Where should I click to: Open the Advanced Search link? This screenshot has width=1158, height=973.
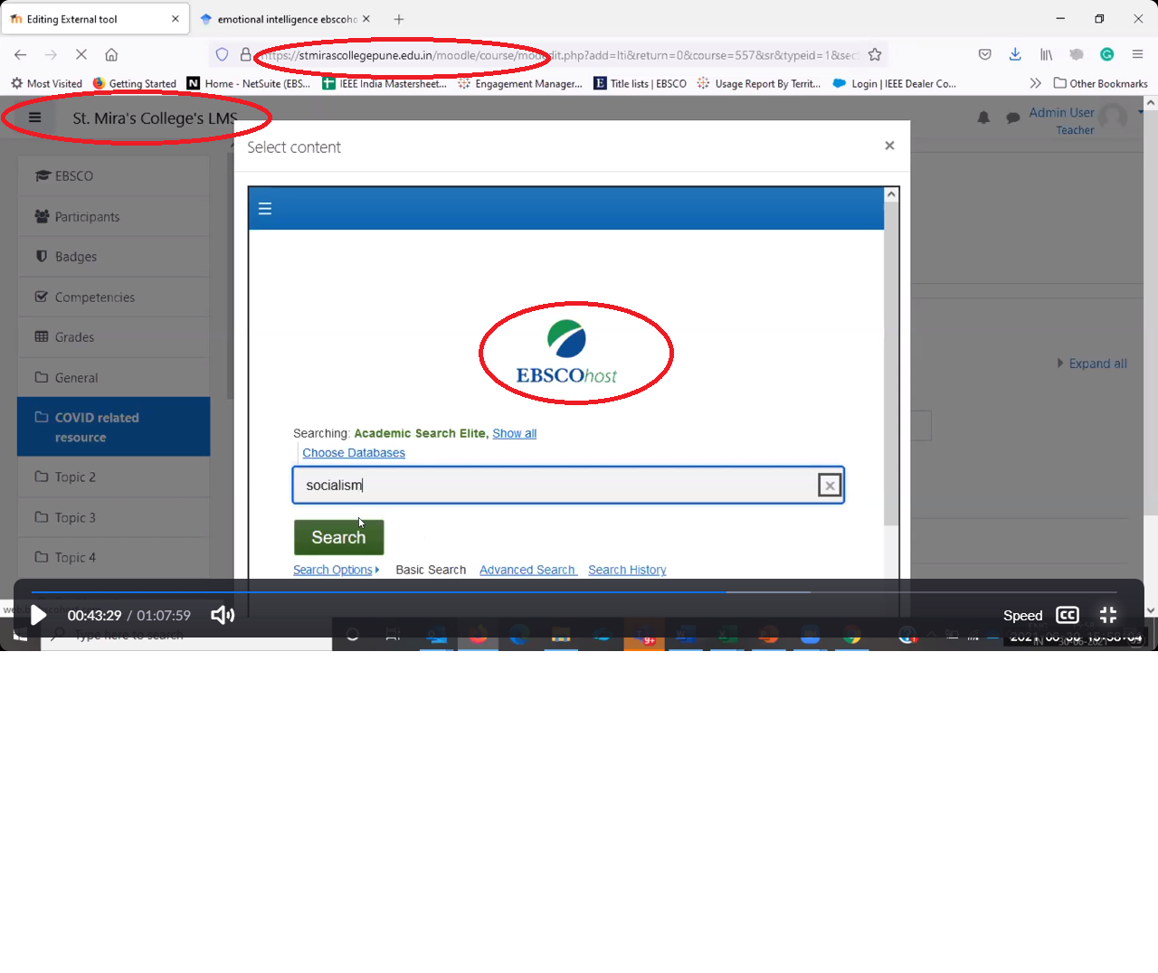pyautogui.click(x=527, y=570)
